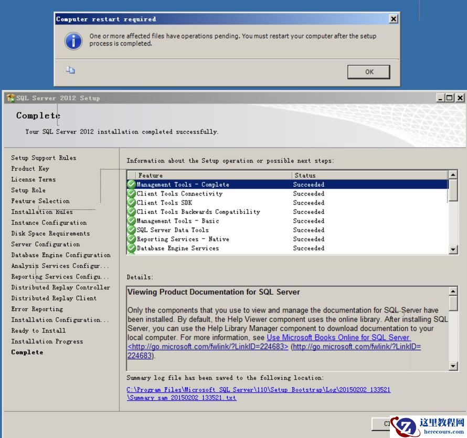The height and width of the screenshot is (438, 467).
Task: Copy message with dialog copy icon
Action: [70, 70]
